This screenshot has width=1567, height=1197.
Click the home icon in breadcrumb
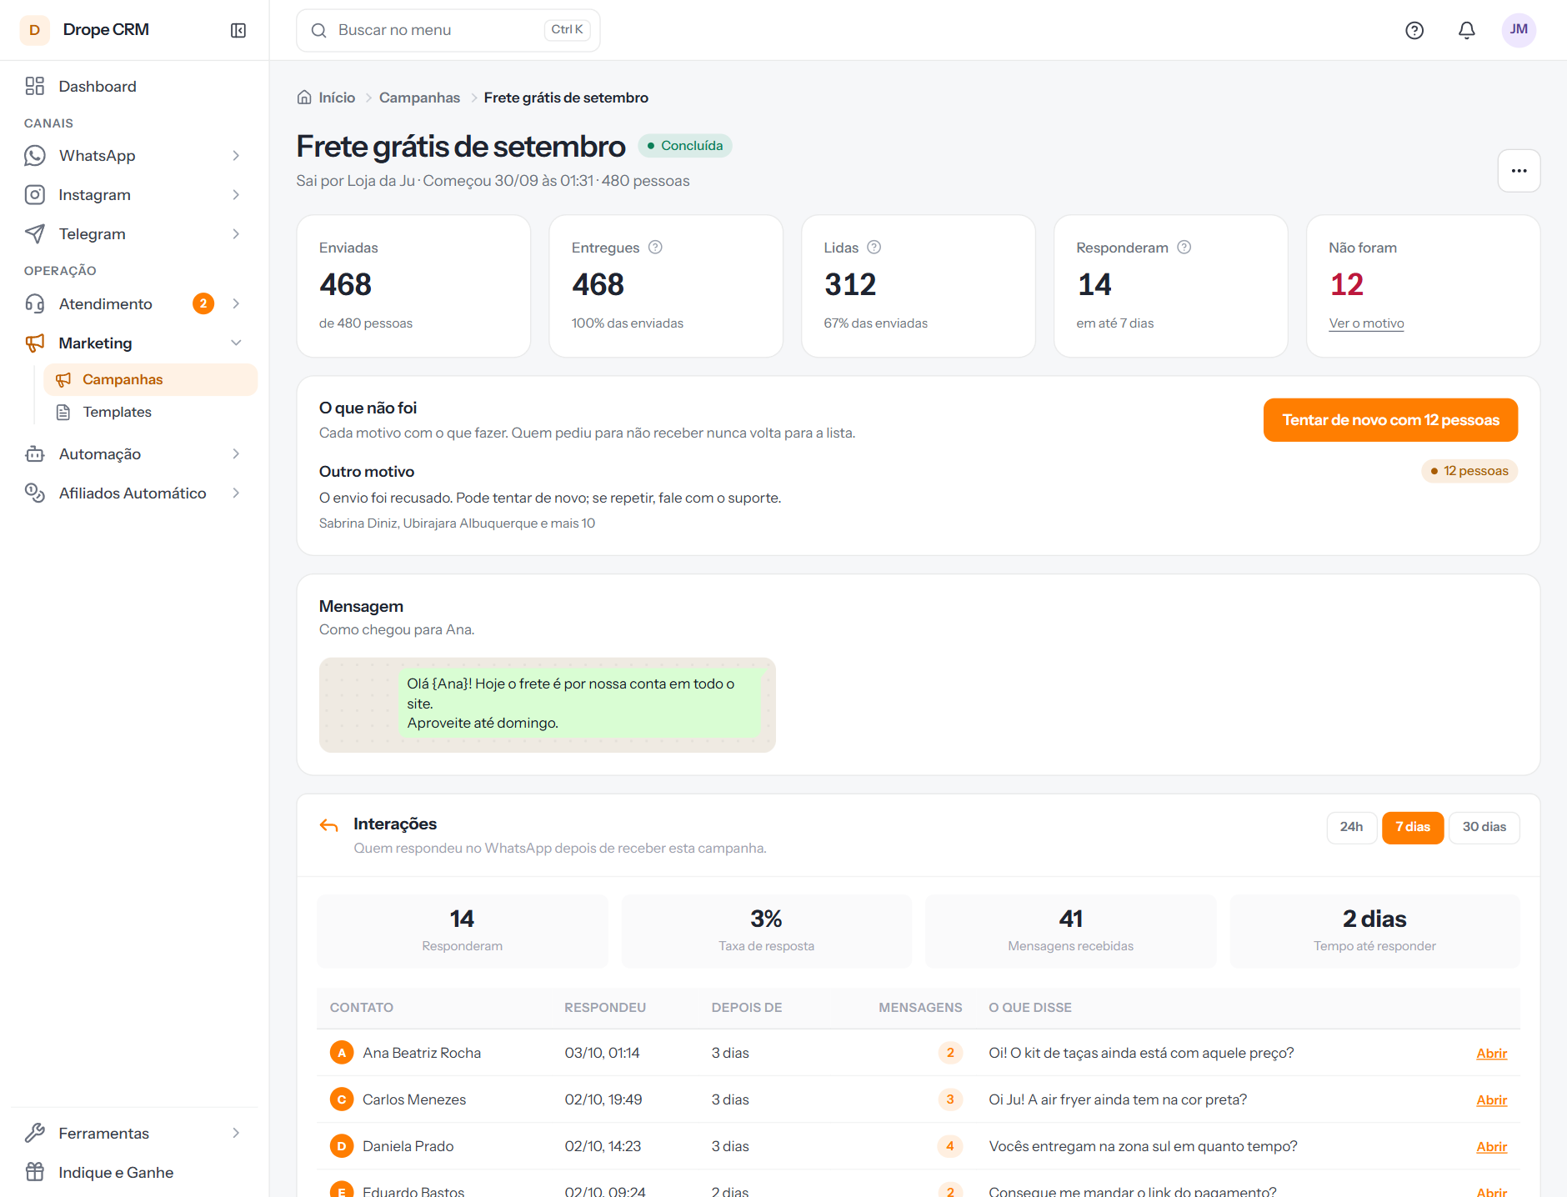304,98
